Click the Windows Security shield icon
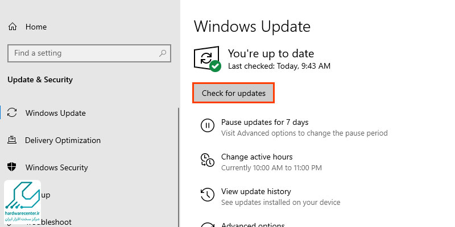 point(13,167)
